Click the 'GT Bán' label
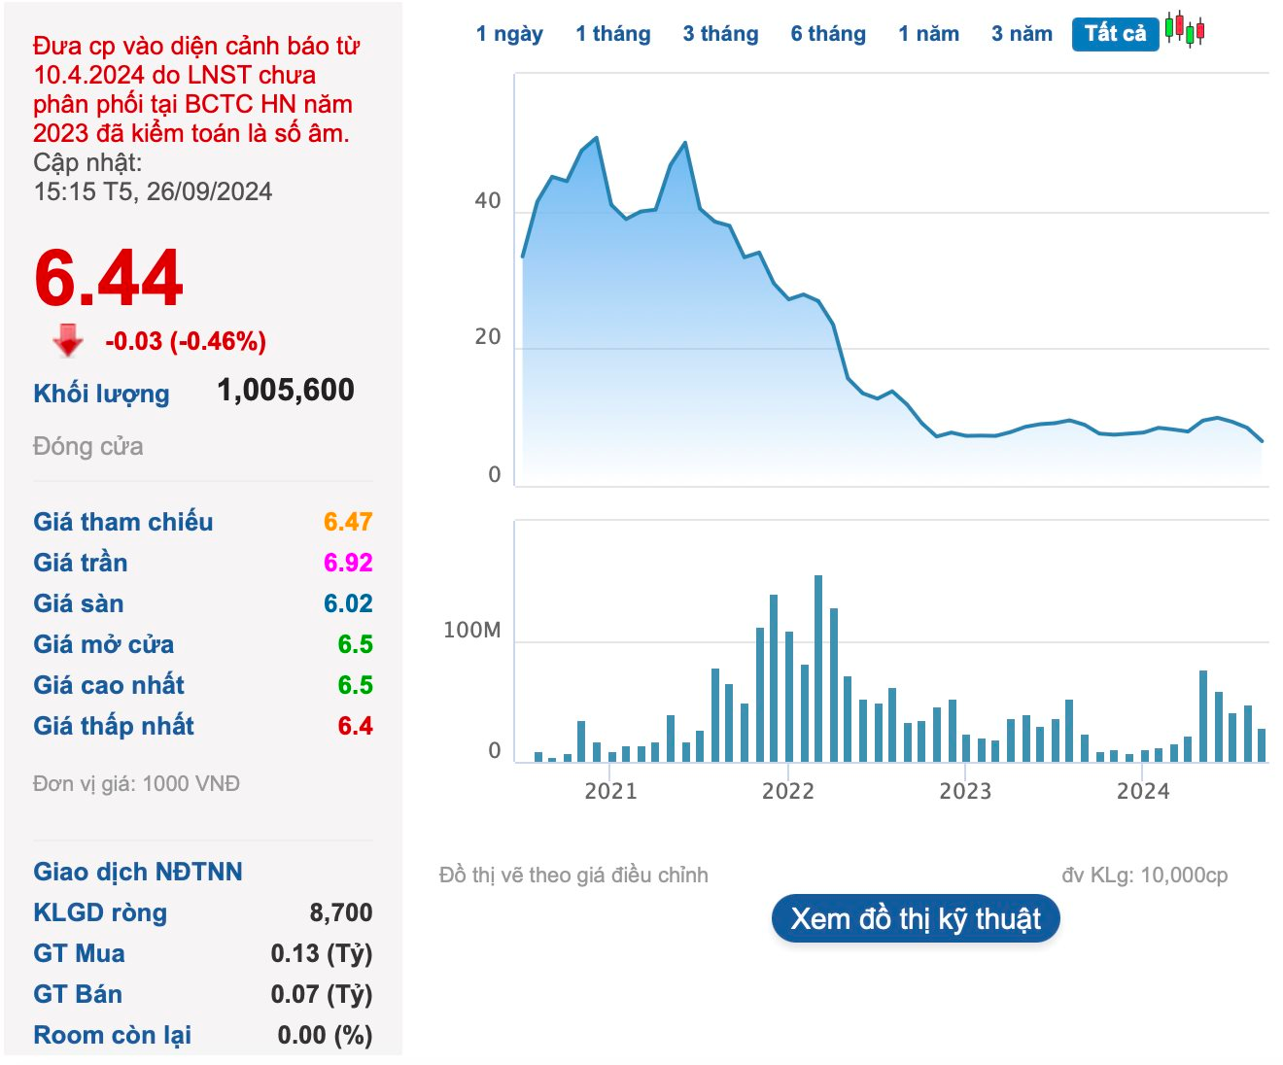Viewport: 1283px width, 1065px height. click(x=78, y=994)
